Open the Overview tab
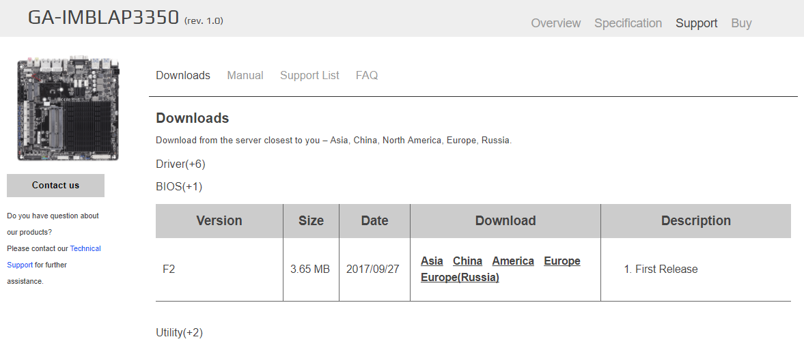Screen dimensions: 804x350 click(x=556, y=23)
